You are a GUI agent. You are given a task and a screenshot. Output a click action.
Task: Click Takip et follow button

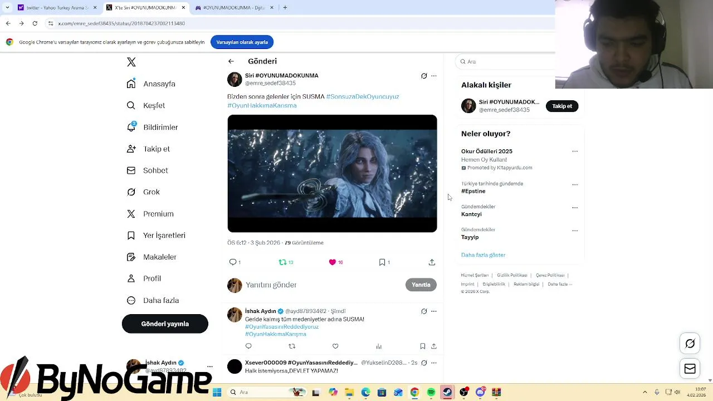[562, 106]
